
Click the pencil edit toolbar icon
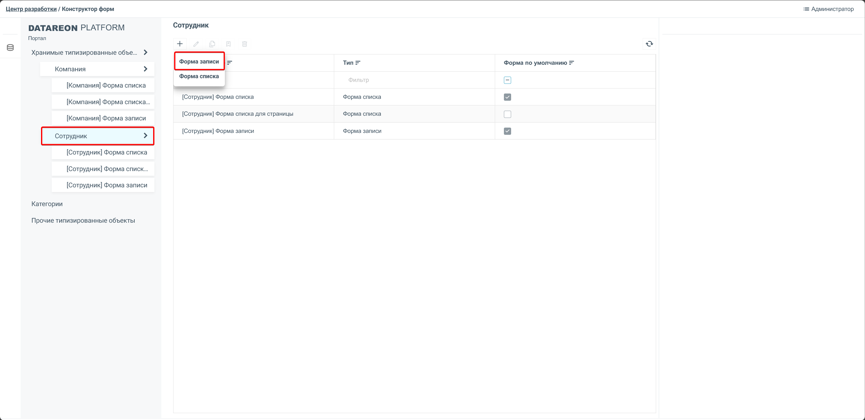click(196, 44)
